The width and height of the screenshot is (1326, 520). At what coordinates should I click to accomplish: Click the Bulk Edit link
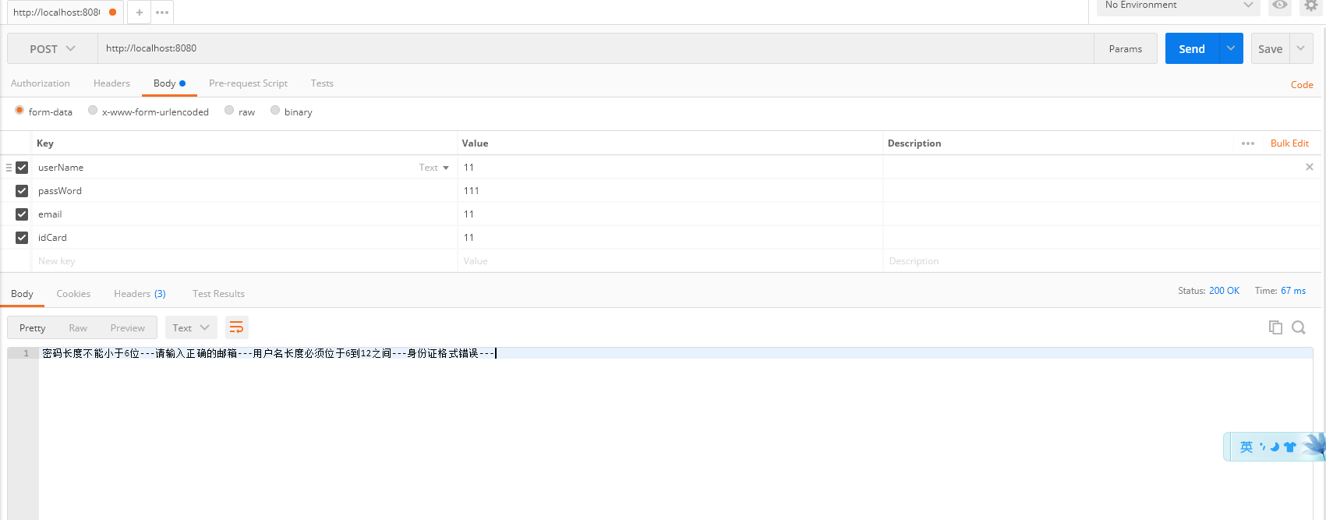click(1289, 143)
